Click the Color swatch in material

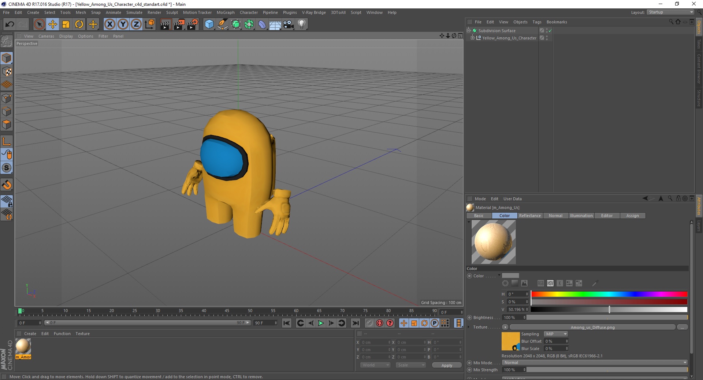[510, 276]
